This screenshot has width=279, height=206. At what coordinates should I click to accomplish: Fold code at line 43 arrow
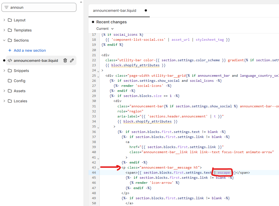coord(98,169)
